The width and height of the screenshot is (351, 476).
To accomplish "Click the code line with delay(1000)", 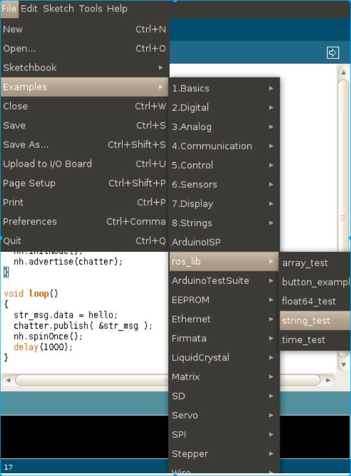I will pyautogui.click(x=43, y=347).
